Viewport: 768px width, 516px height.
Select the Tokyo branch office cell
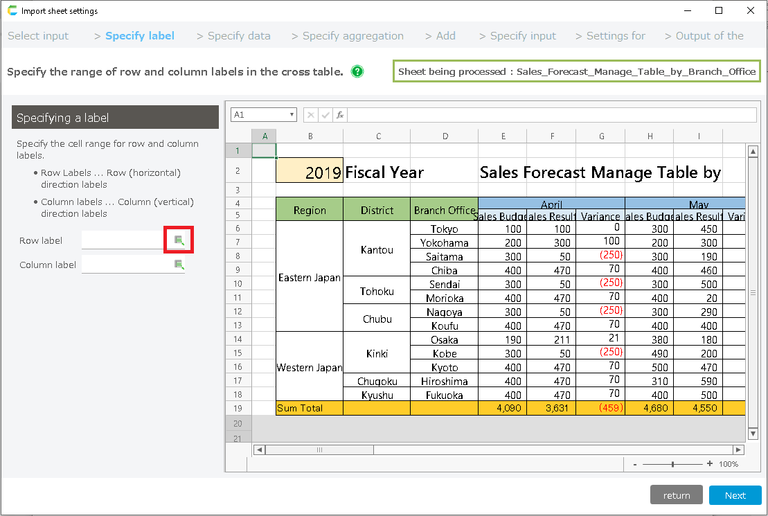click(x=444, y=229)
